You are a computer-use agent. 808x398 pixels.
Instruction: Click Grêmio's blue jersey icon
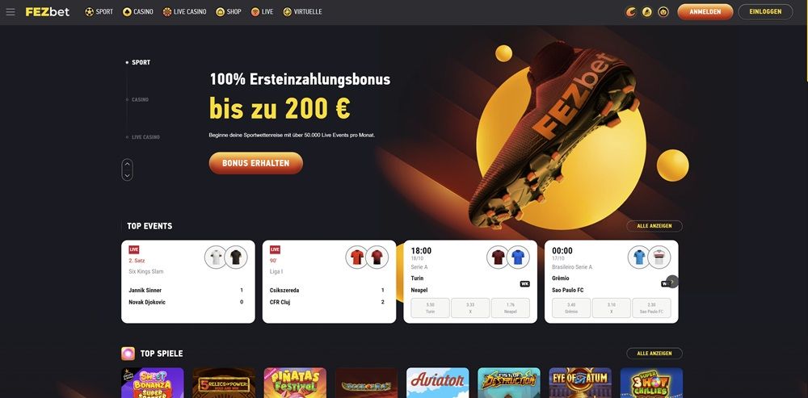coord(639,257)
